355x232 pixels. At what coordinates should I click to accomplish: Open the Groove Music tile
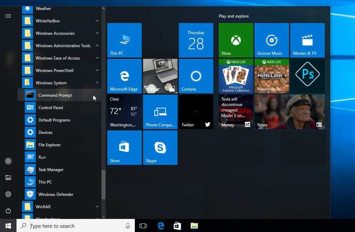272,40
